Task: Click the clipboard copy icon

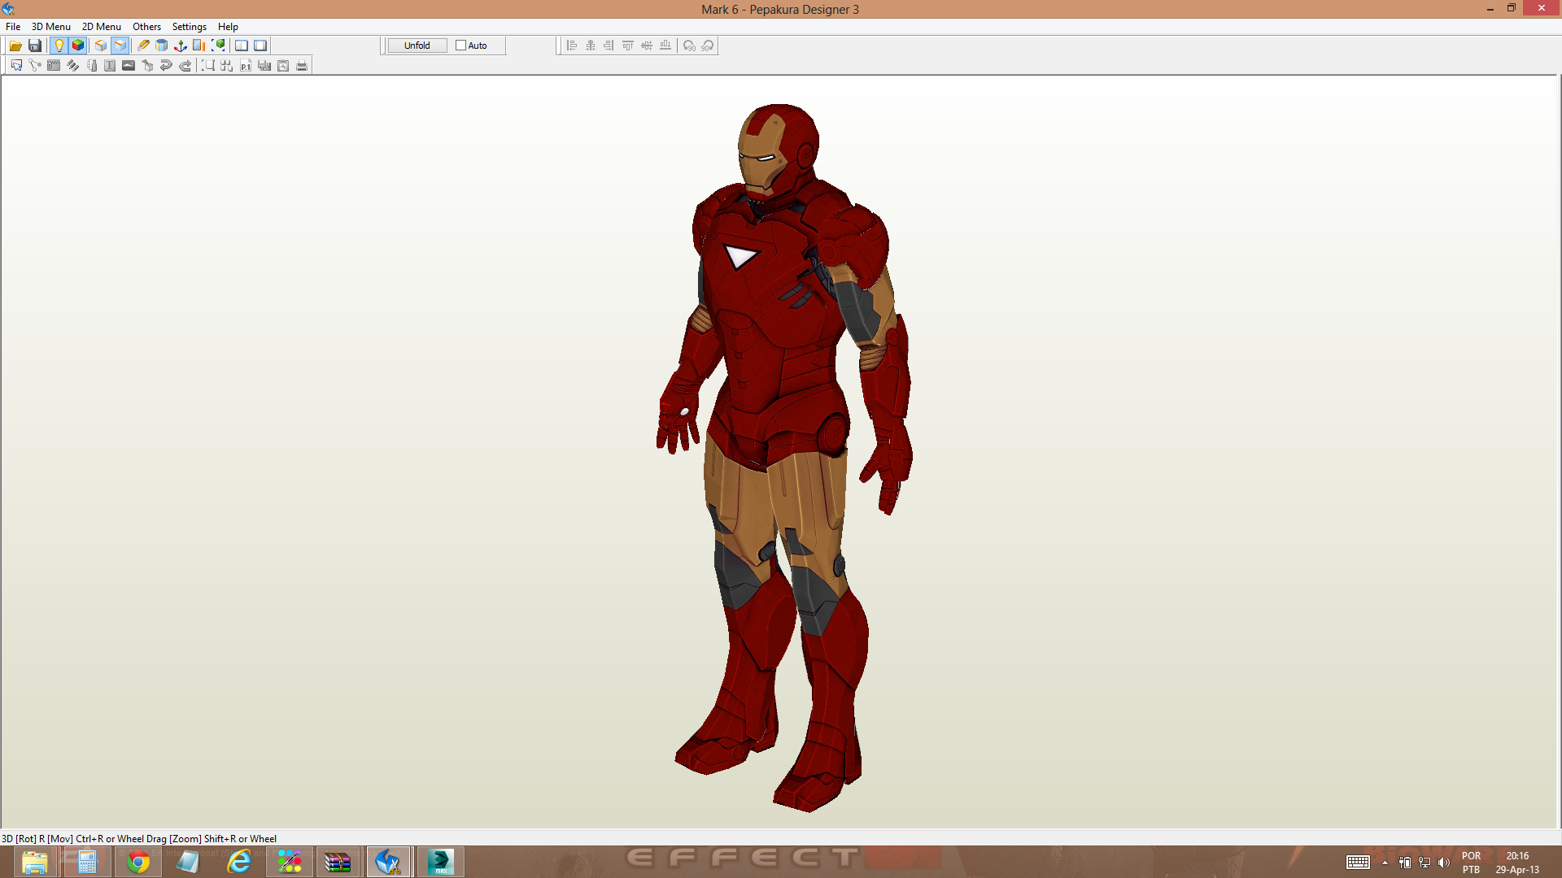Action: coord(283,66)
